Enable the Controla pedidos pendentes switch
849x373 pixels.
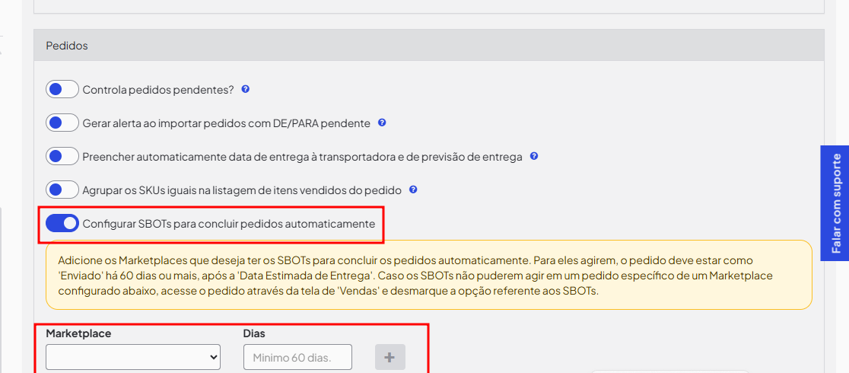pyautogui.click(x=62, y=89)
